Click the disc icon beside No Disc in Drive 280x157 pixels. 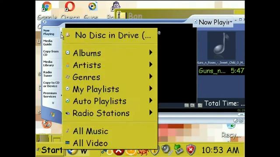tap(68, 35)
